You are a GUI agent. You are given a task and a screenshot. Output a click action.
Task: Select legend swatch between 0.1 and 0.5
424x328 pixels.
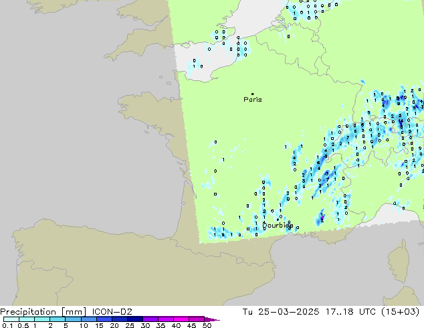point(11,319)
